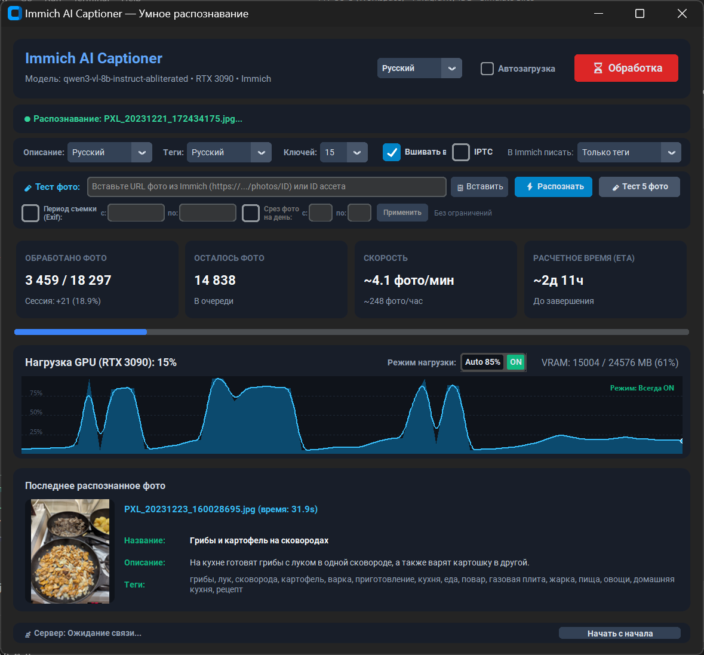Click the Auto 85% load mode button
Viewport: 704px width, 655px height.
tap(483, 362)
